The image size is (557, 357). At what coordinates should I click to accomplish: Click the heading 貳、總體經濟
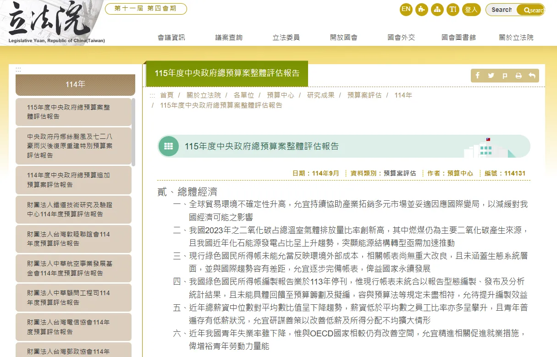[187, 192]
